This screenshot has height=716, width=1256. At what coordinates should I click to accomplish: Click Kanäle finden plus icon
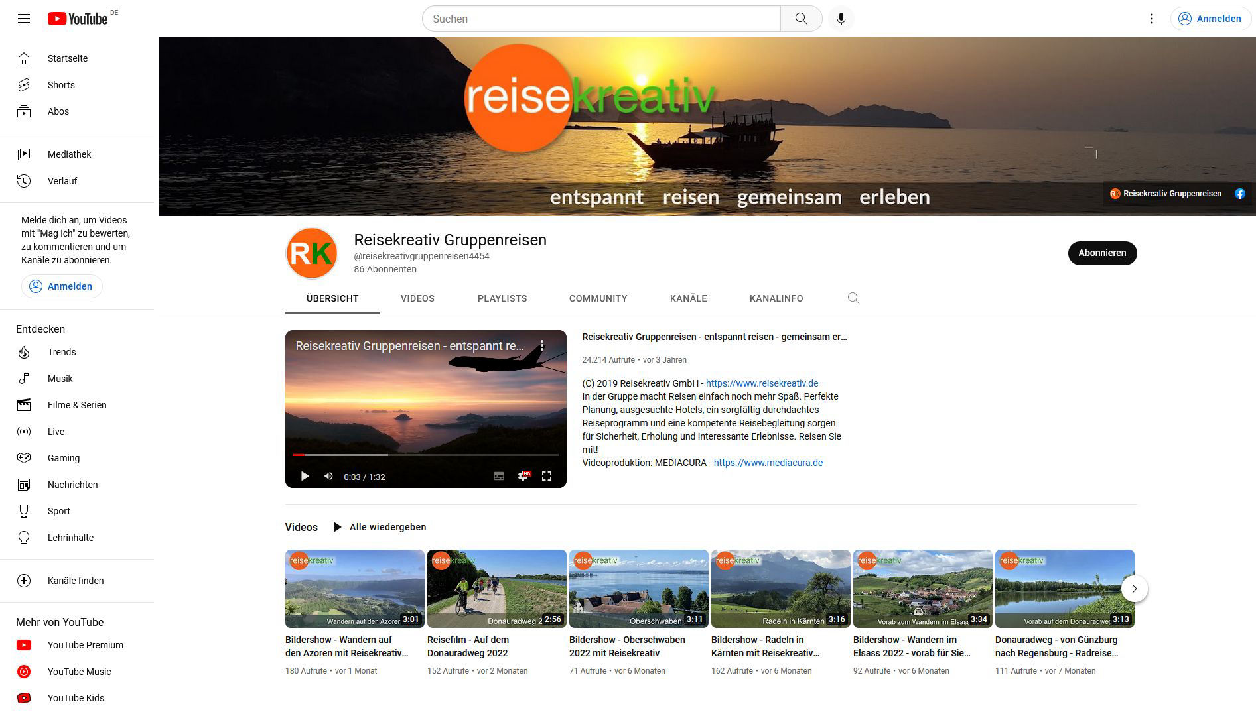[24, 581]
